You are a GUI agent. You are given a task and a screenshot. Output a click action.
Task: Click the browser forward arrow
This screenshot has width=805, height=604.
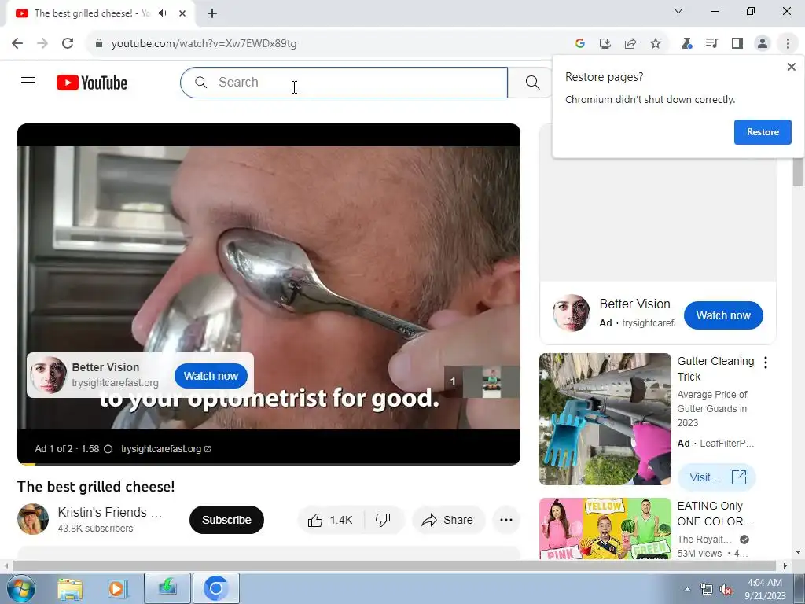42,44
